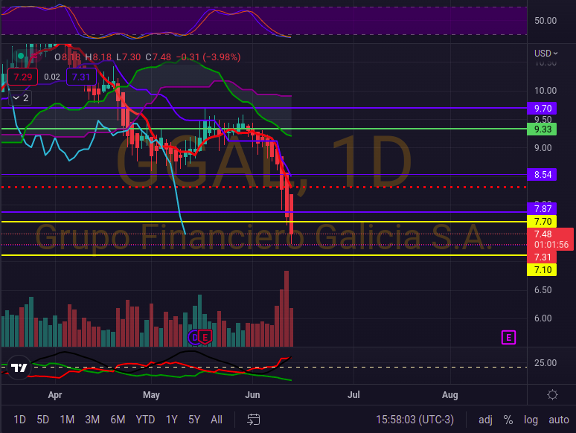Click the close value C7.48 in legend

tap(159, 57)
